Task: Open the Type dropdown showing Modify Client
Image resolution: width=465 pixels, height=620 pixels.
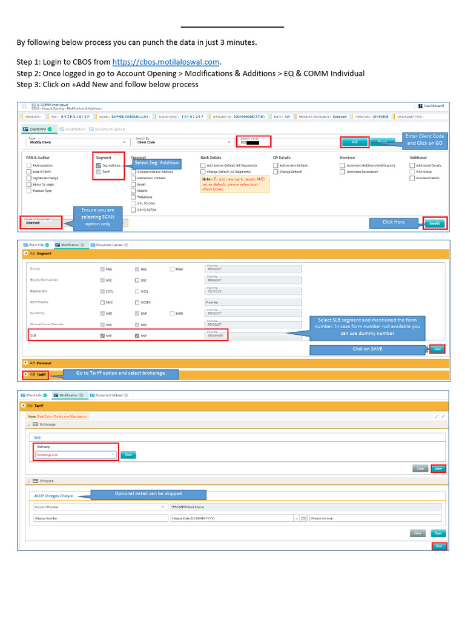Action: coord(77,142)
